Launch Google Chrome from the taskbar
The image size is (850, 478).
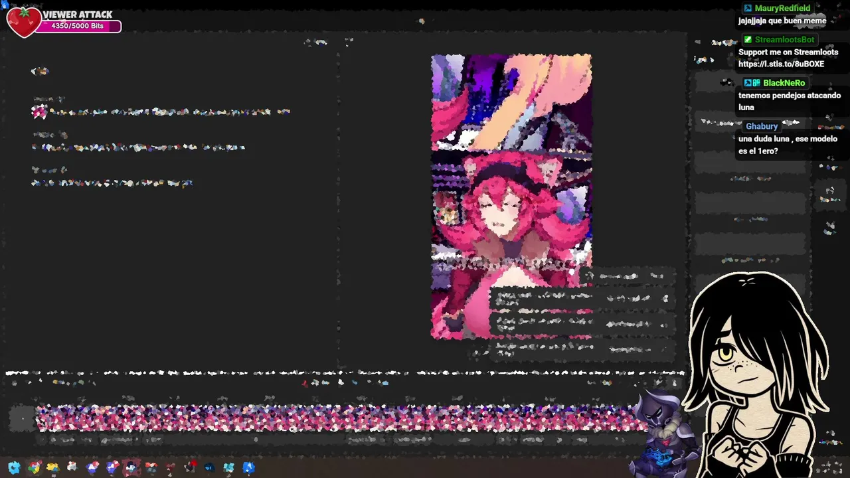click(x=34, y=467)
